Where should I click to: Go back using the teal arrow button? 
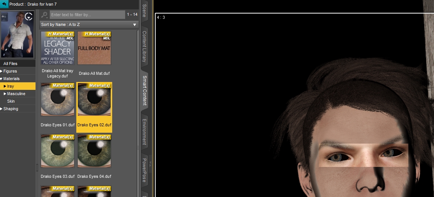click(4, 4)
